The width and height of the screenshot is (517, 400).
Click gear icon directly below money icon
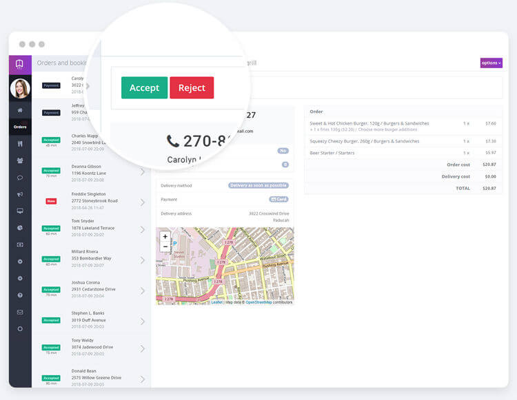tap(20, 262)
